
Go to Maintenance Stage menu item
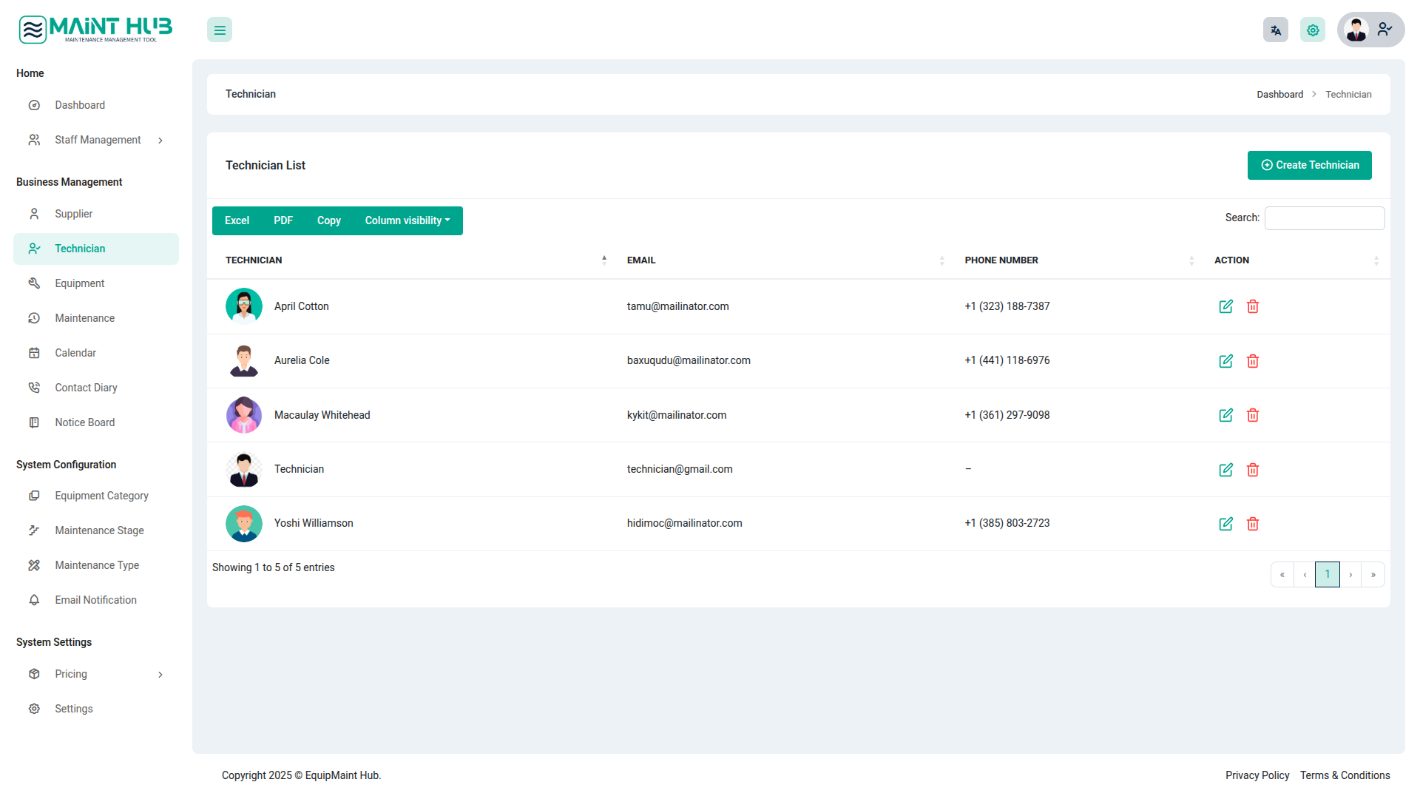[x=99, y=530]
